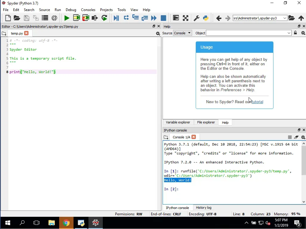Stop current command in IPython console
The image size is (306, 229).
pos(290,137)
